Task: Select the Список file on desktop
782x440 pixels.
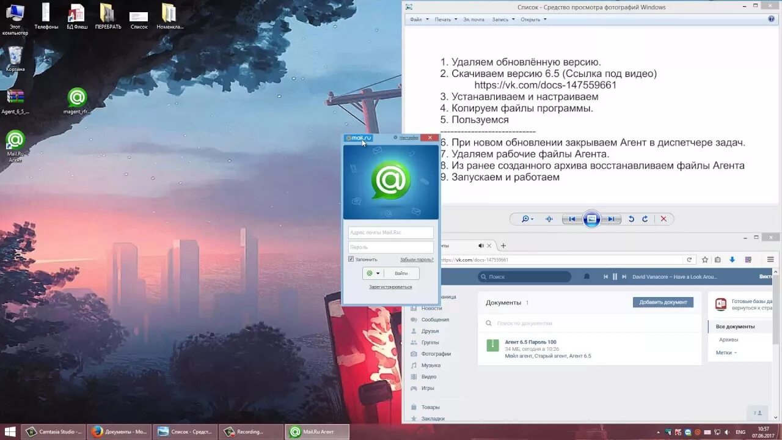Action: [x=139, y=18]
